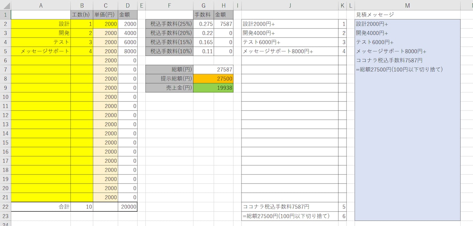This screenshot has height=226, width=473.
Task: Select the total value 27587
Action: click(x=213, y=70)
